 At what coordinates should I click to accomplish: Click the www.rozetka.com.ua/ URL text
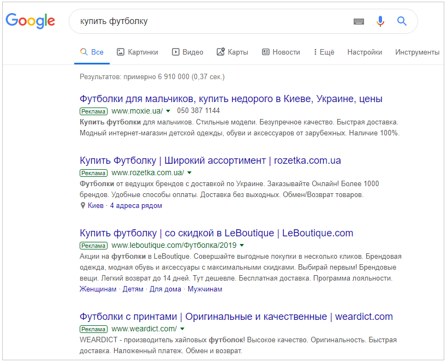[148, 173]
